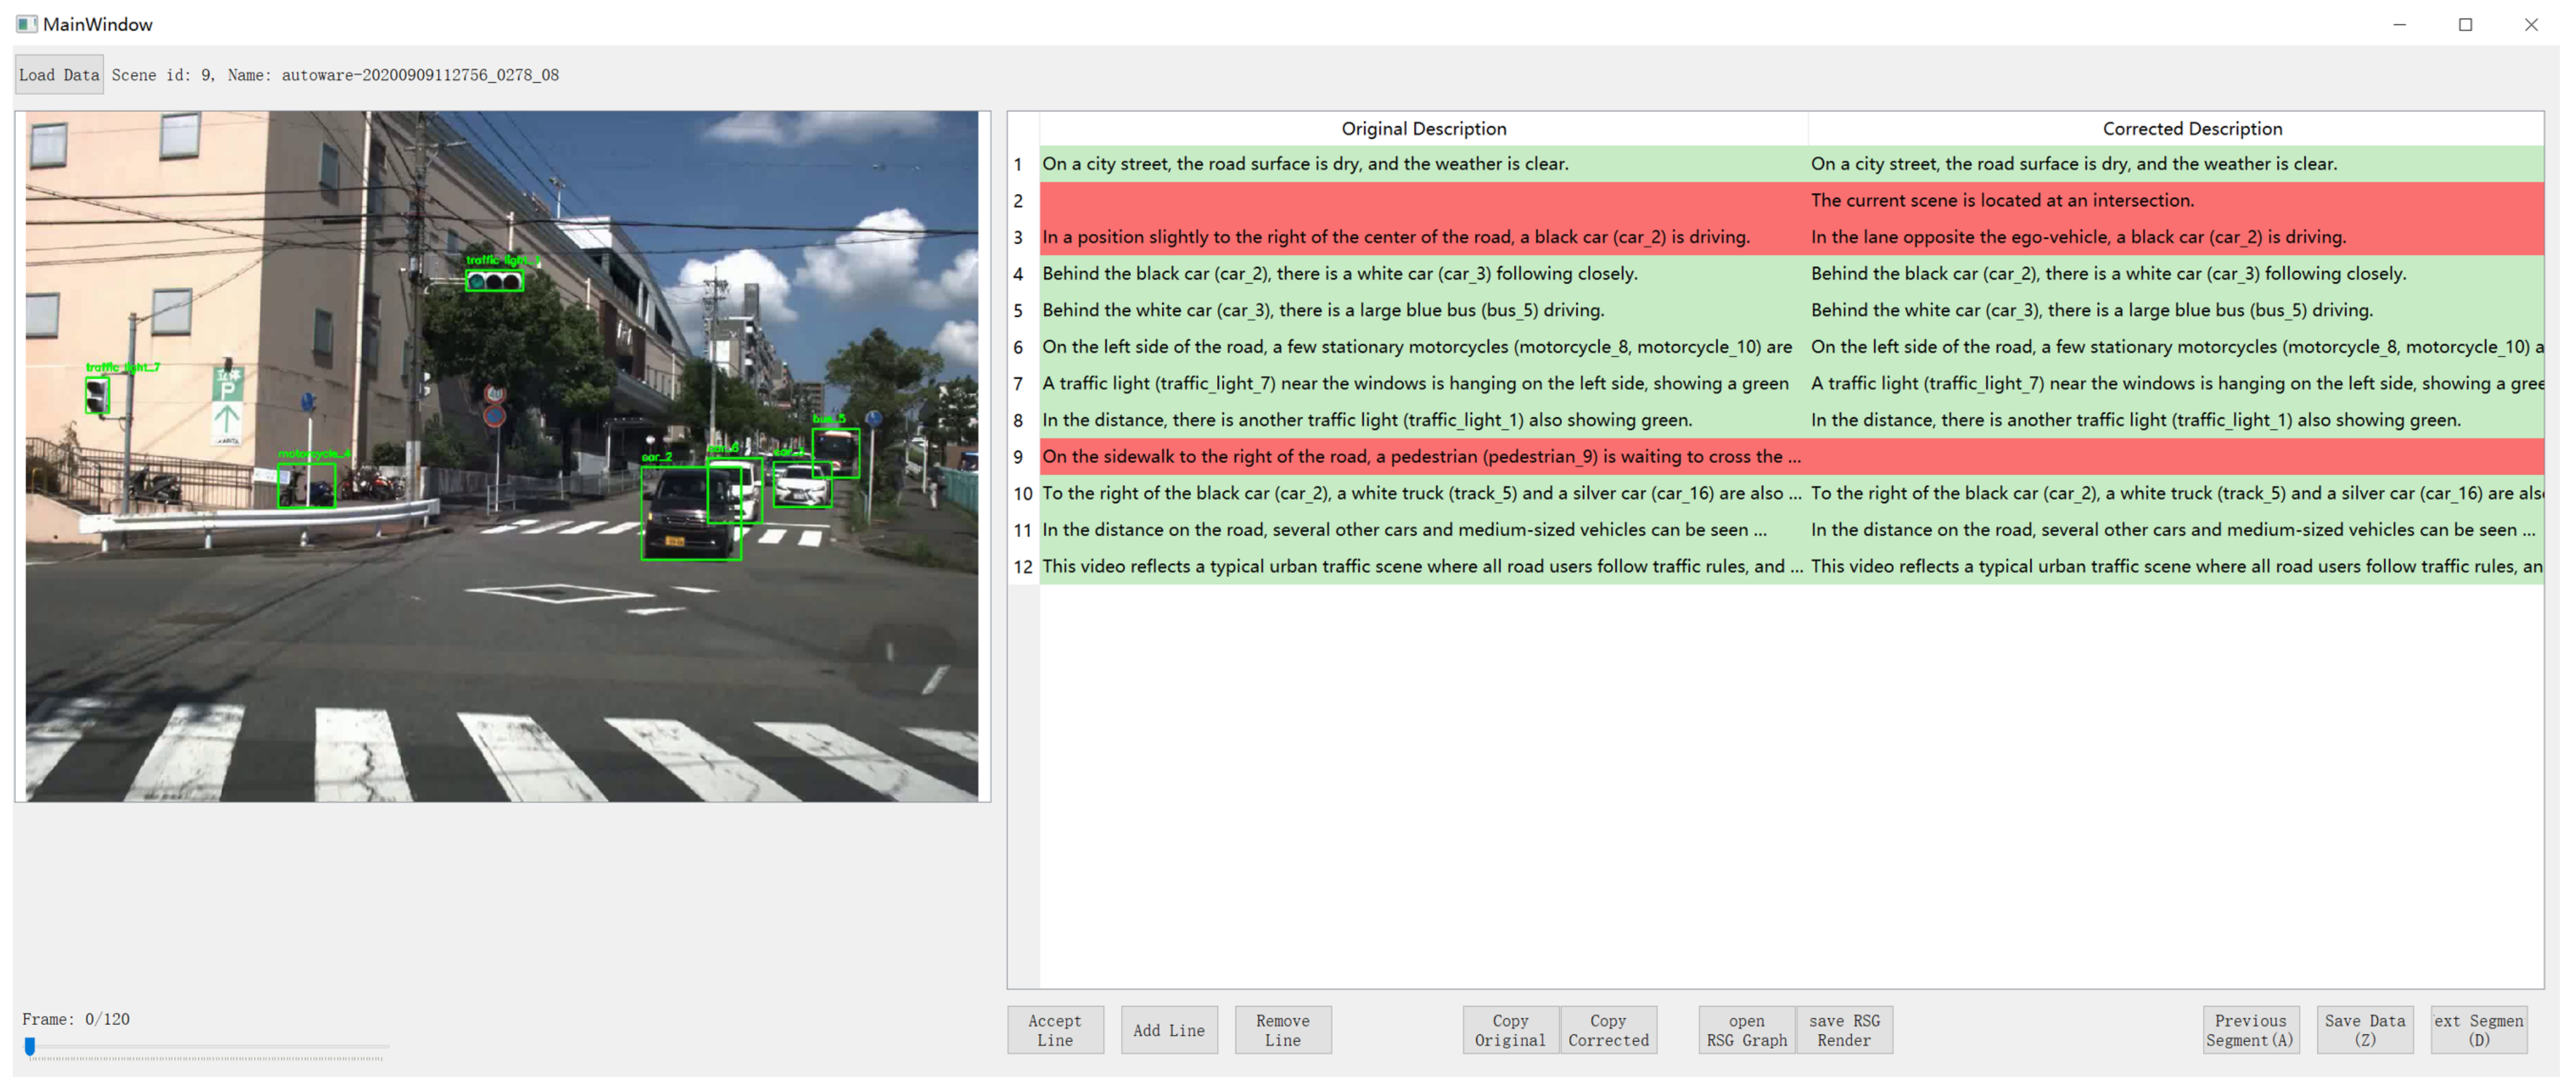This screenshot has width=2576, height=1091.
Task: Select the Corrected Description column header
Action: coord(2191,129)
